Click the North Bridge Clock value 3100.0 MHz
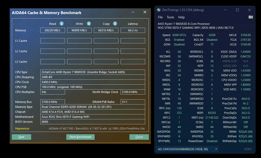Image resolution: width=261 pixels, height=158 pixels. (133, 92)
